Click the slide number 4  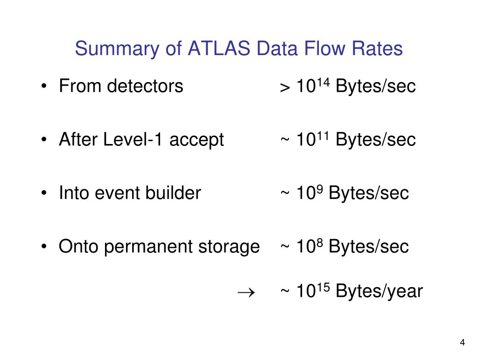[x=463, y=343]
